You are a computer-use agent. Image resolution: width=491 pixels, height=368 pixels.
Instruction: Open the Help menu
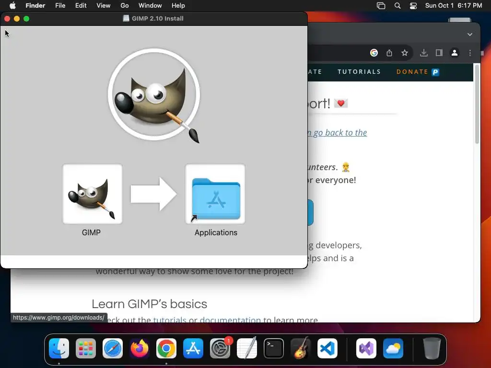[178, 6]
